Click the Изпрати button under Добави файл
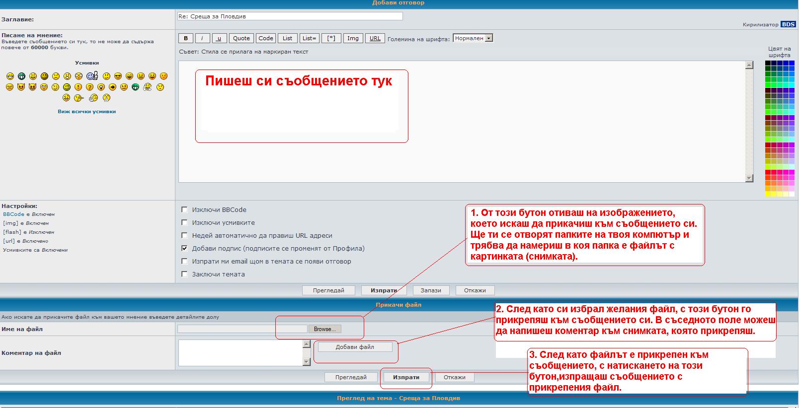This screenshot has height=408, width=799. coord(406,377)
